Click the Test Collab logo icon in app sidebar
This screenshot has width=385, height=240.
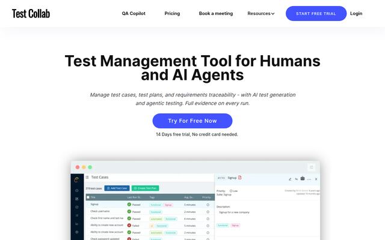point(76,180)
